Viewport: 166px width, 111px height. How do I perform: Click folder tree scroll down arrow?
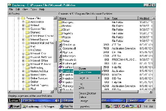tap(55, 89)
